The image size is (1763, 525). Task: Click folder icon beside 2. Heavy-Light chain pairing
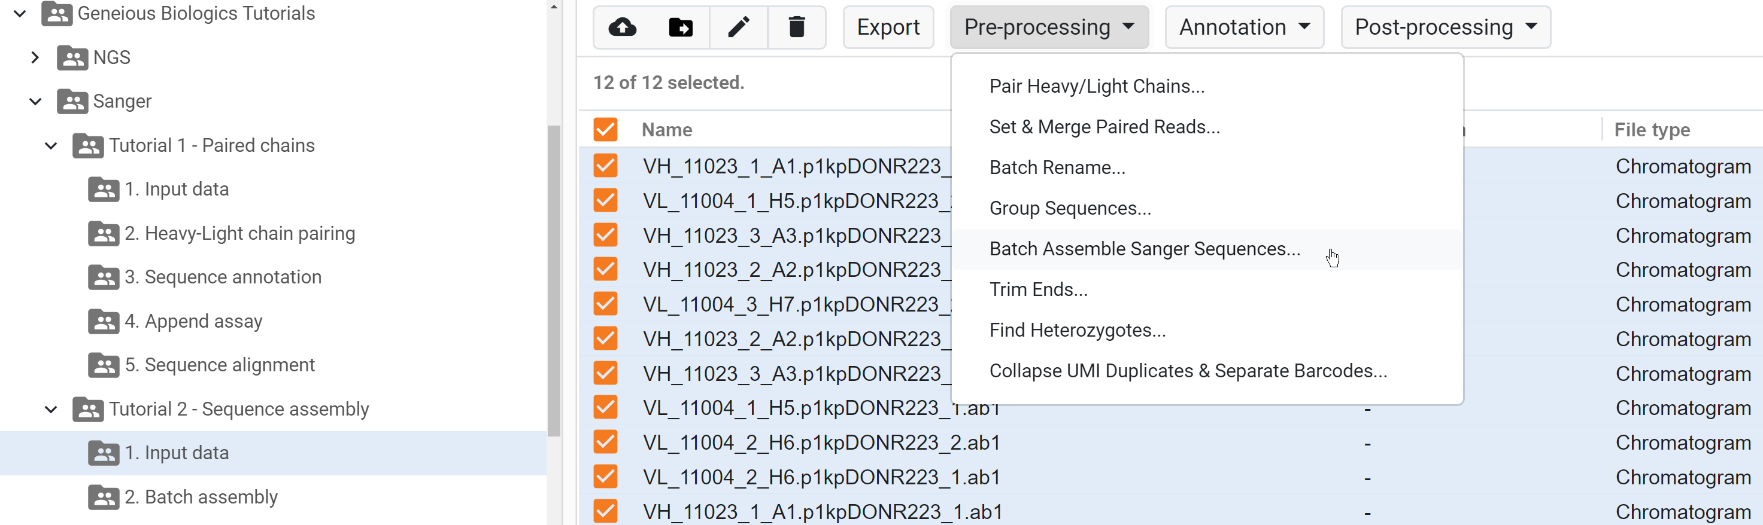[104, 234]
